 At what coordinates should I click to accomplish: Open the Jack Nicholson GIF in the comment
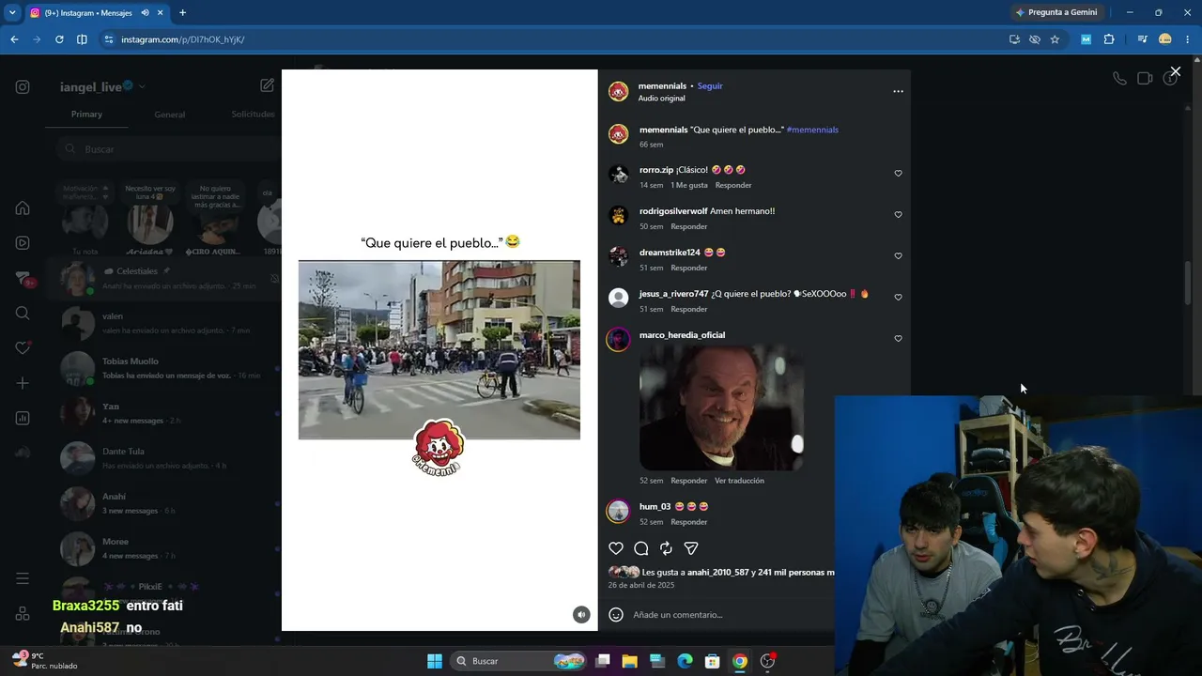tap(721, 407)
